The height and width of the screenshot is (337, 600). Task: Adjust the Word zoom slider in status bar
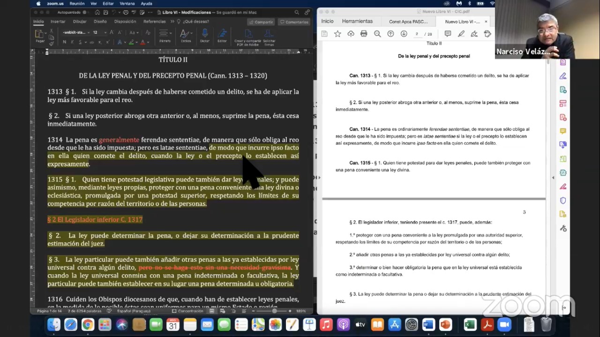(274, 311)
